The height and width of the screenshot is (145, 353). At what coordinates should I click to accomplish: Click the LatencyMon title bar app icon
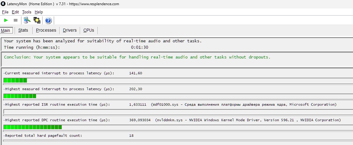(3, 4)
